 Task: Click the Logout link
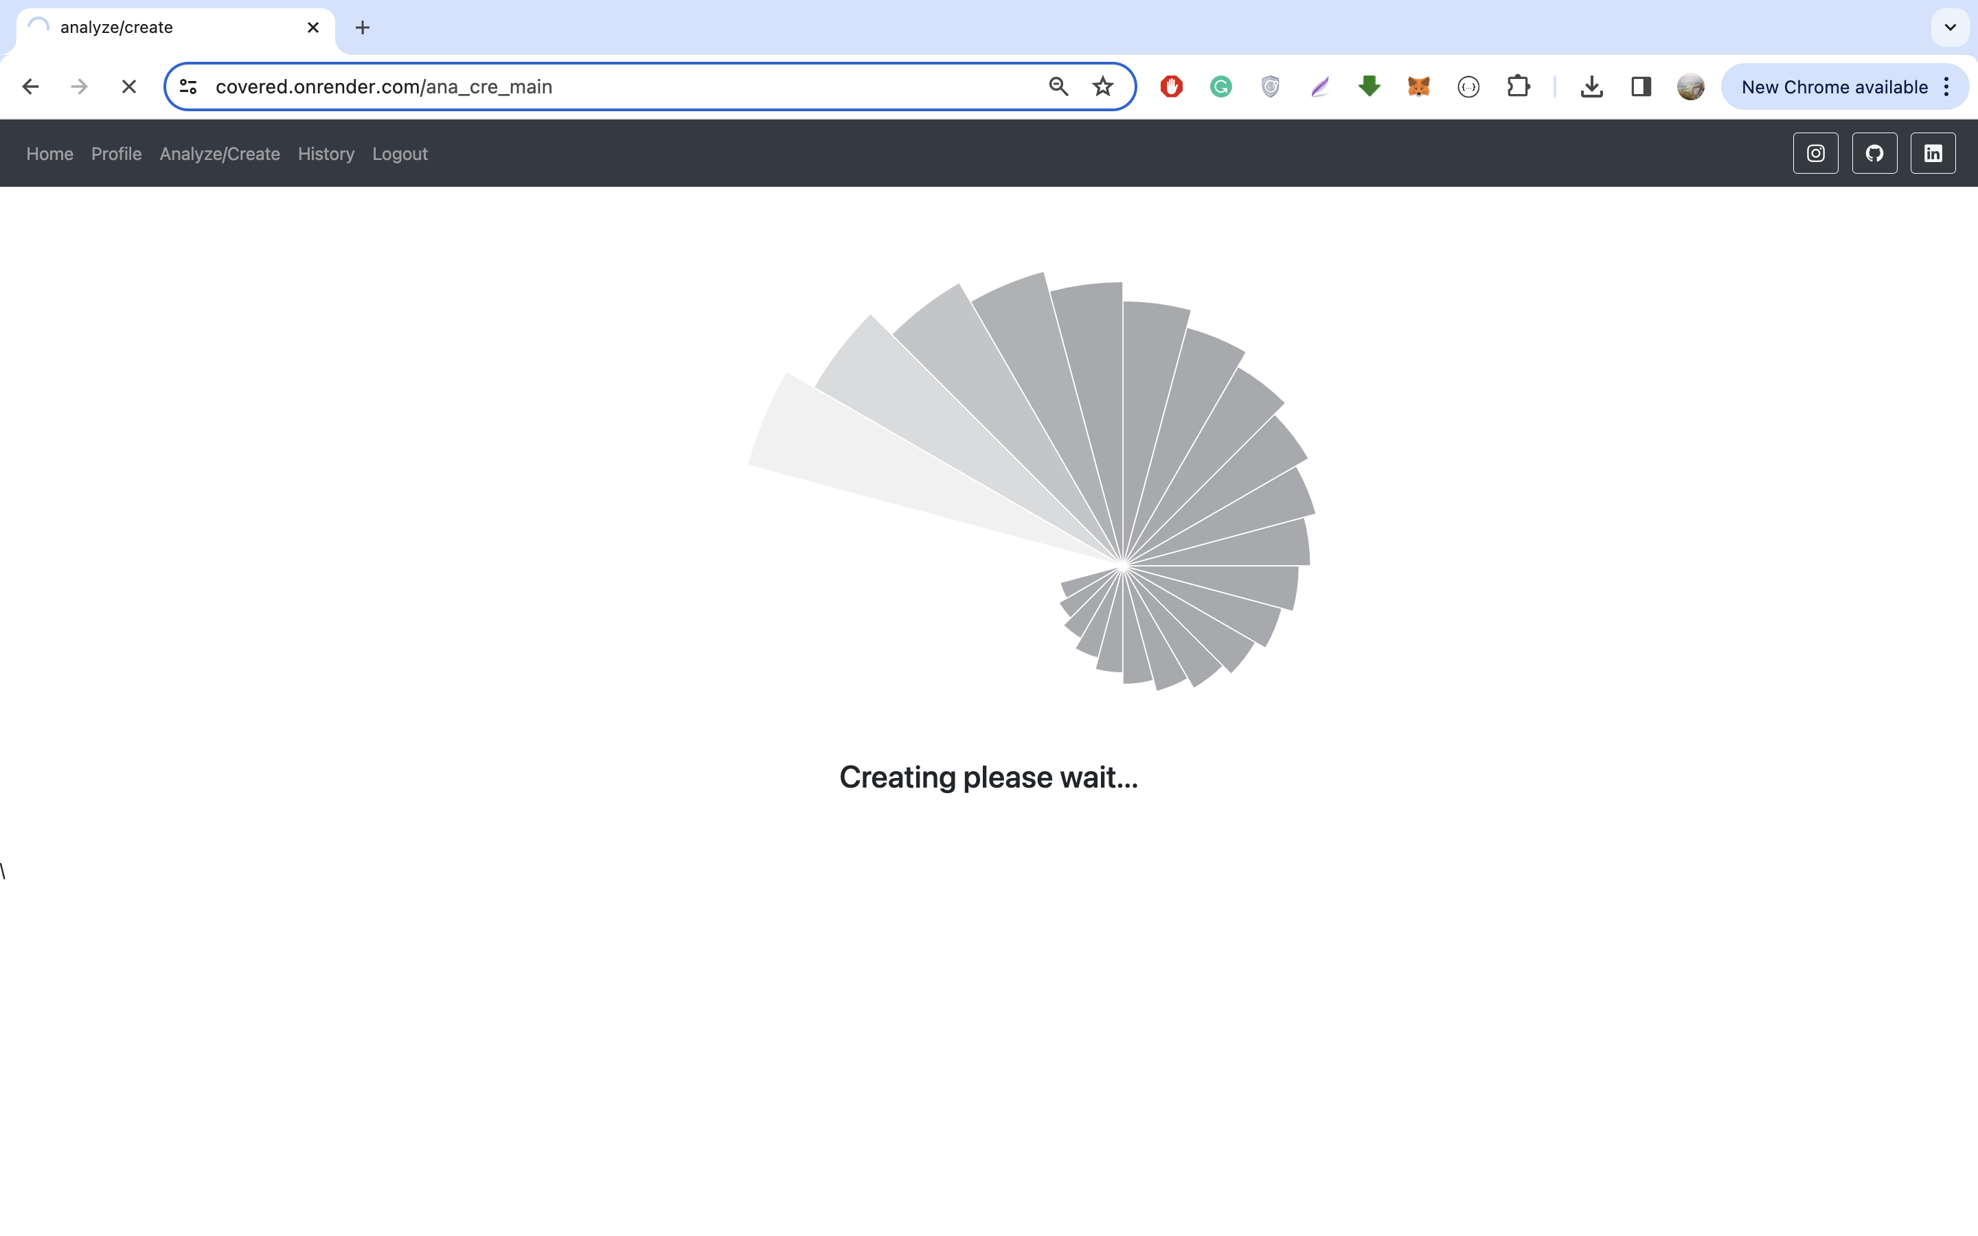coord(400,154)
